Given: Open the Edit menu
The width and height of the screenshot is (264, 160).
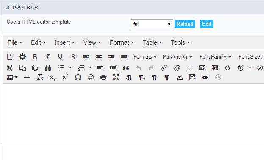Looking at the screenshot, I should [x=39, y=42].
